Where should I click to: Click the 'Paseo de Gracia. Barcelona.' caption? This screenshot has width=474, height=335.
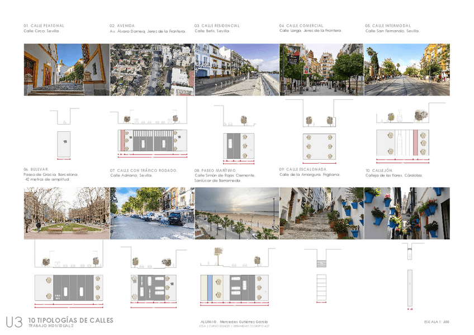coord(51,175)
